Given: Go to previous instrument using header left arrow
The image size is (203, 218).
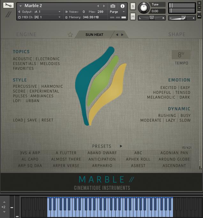Looking at the screenshot, I should 98,6.
